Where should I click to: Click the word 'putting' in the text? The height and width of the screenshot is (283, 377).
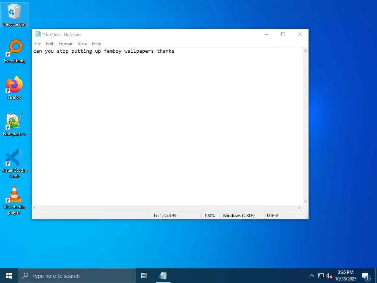click(82, 51)
